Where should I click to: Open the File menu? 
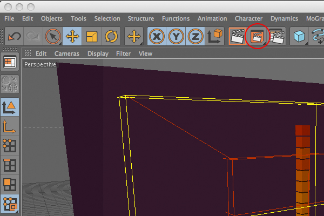pos(9,18)
